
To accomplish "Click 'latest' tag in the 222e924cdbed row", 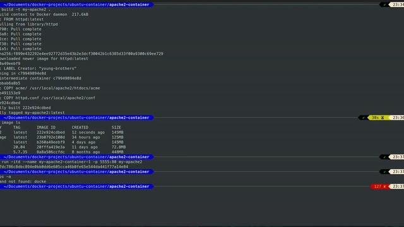I will tap(20, 132).
